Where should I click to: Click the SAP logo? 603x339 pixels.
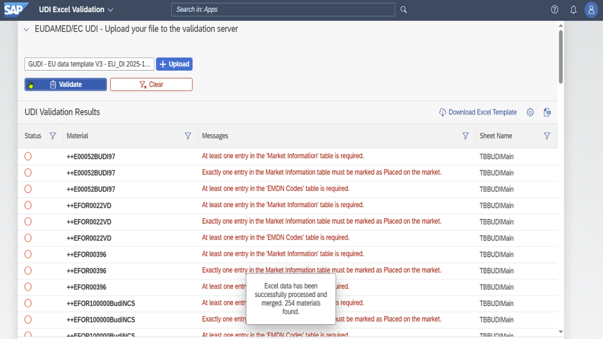[15, 9]
